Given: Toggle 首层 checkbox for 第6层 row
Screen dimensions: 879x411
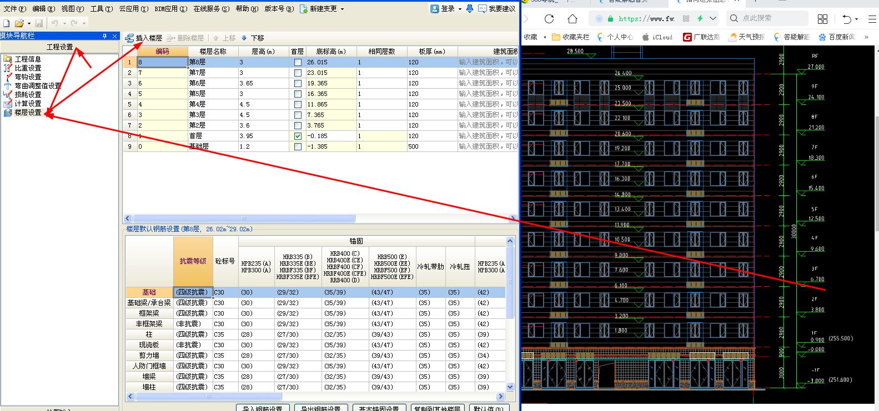Looking at the screenshot, I should click(298, 83).
